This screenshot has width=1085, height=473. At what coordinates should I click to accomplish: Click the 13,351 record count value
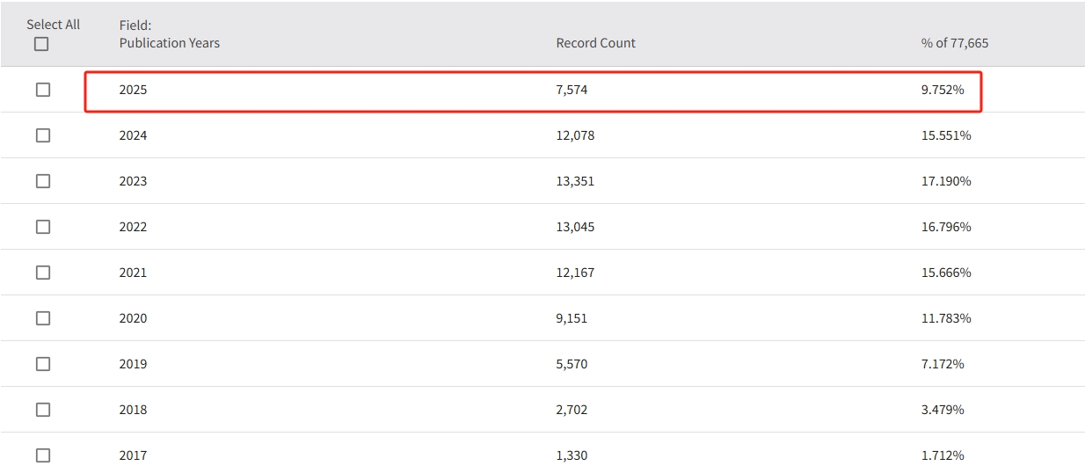tap(575, 181)
